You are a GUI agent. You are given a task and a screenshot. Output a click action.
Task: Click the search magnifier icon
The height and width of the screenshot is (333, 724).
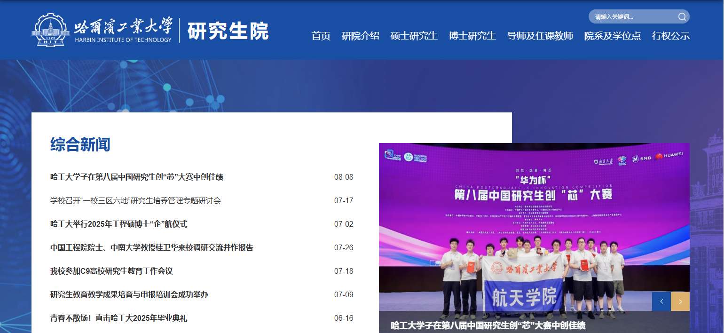(x=682, y=17)
